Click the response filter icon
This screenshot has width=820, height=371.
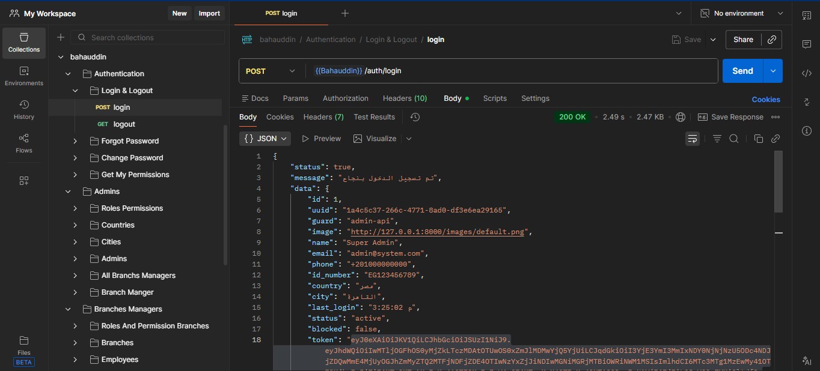point(717,139)
